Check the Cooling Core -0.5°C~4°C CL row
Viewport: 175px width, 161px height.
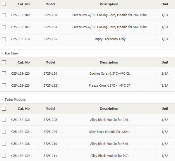point(4,73)
